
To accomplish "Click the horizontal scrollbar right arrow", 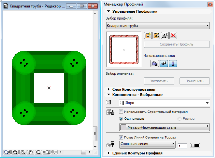I will click(x=90, y=152).
